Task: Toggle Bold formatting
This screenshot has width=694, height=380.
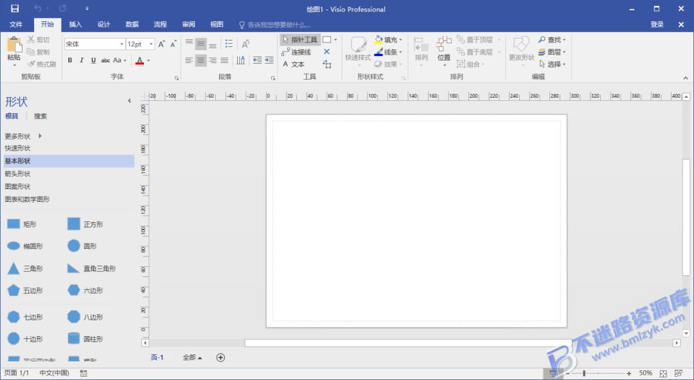Action: click(x=70, y=60)
